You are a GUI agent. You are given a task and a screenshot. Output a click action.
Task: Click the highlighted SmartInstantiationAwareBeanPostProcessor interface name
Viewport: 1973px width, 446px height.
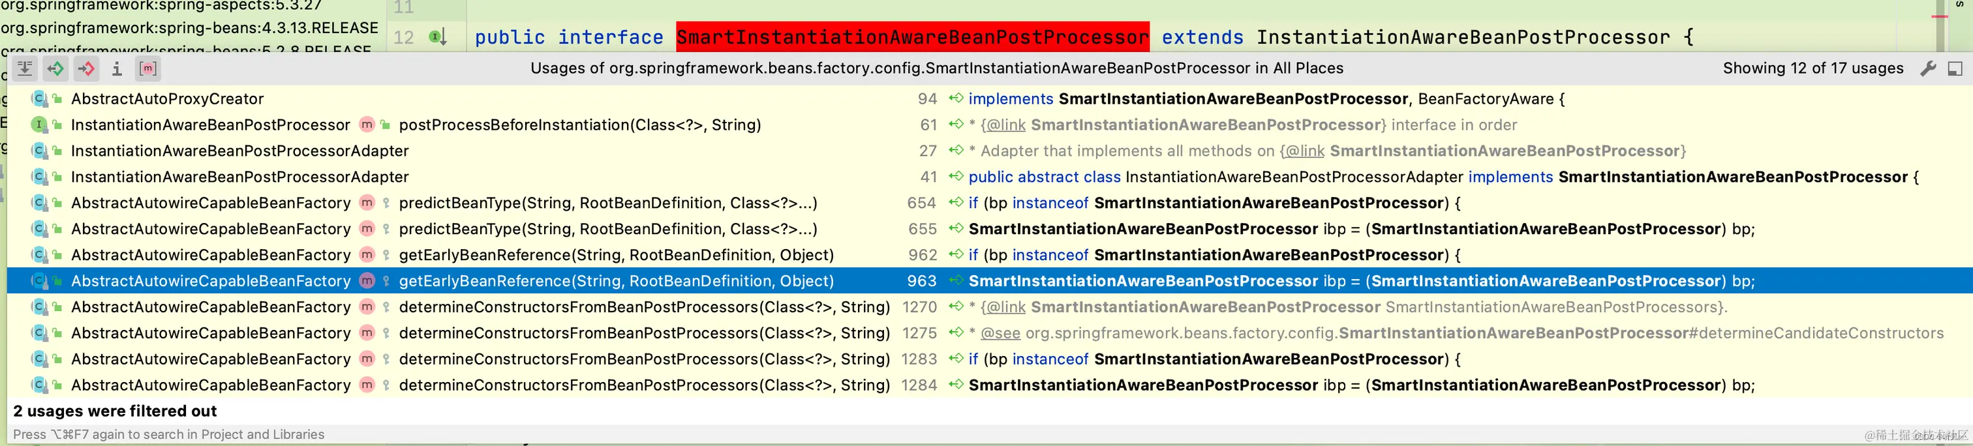(x=913, y=37)
